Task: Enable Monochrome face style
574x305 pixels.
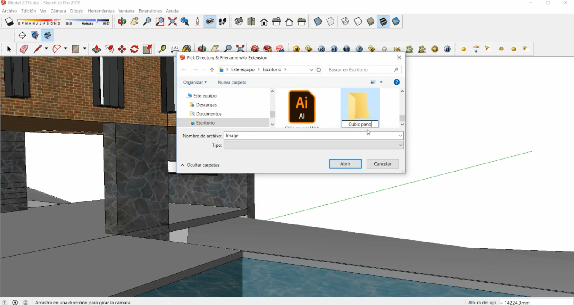Action: tap(396, 22)
